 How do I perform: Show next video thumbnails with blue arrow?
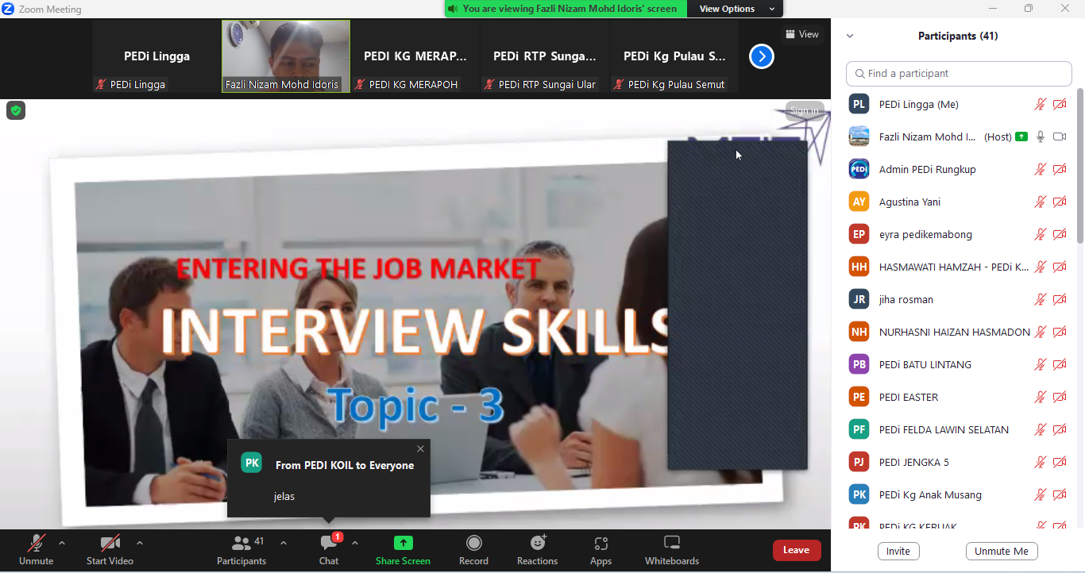coord(761,56)
